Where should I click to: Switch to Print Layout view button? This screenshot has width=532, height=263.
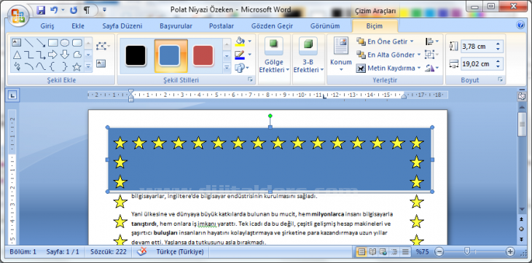pyautogui.click(x=361, y=252)
